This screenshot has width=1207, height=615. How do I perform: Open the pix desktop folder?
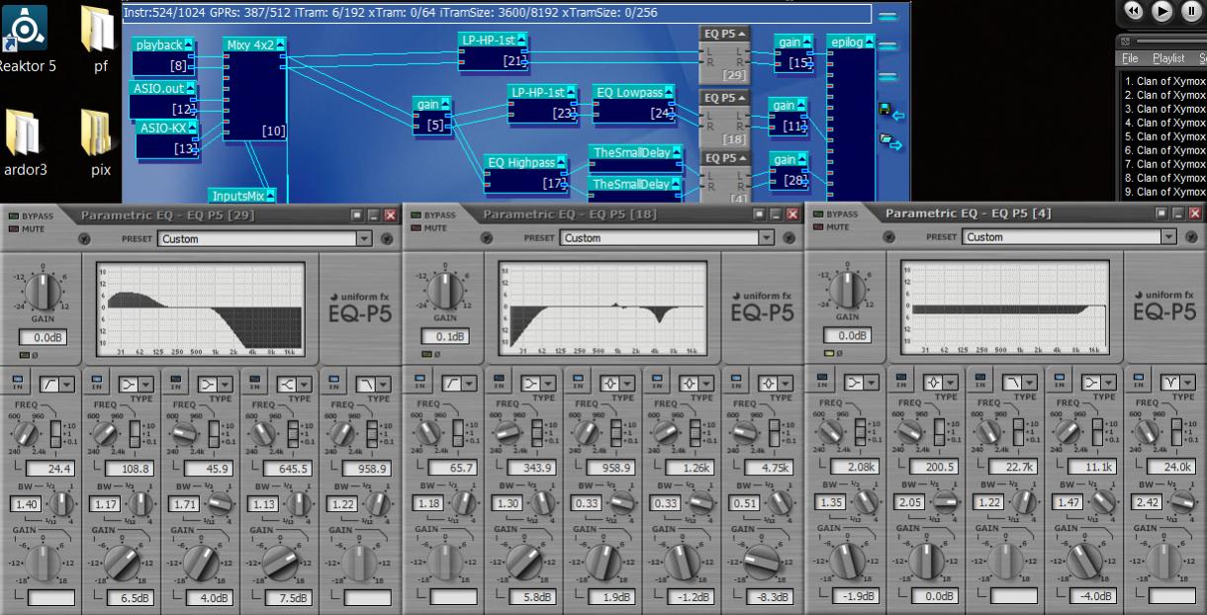pyautogui.click(x=99, y=140)
